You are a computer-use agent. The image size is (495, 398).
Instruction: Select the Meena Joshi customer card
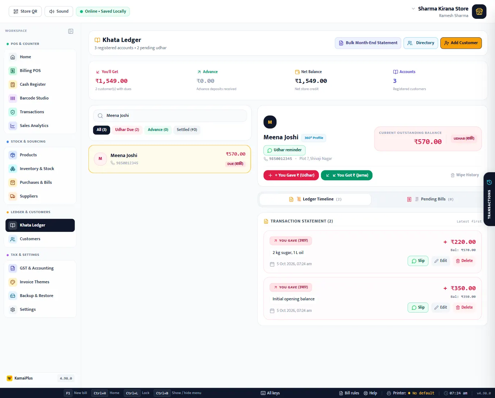point(170,159)
